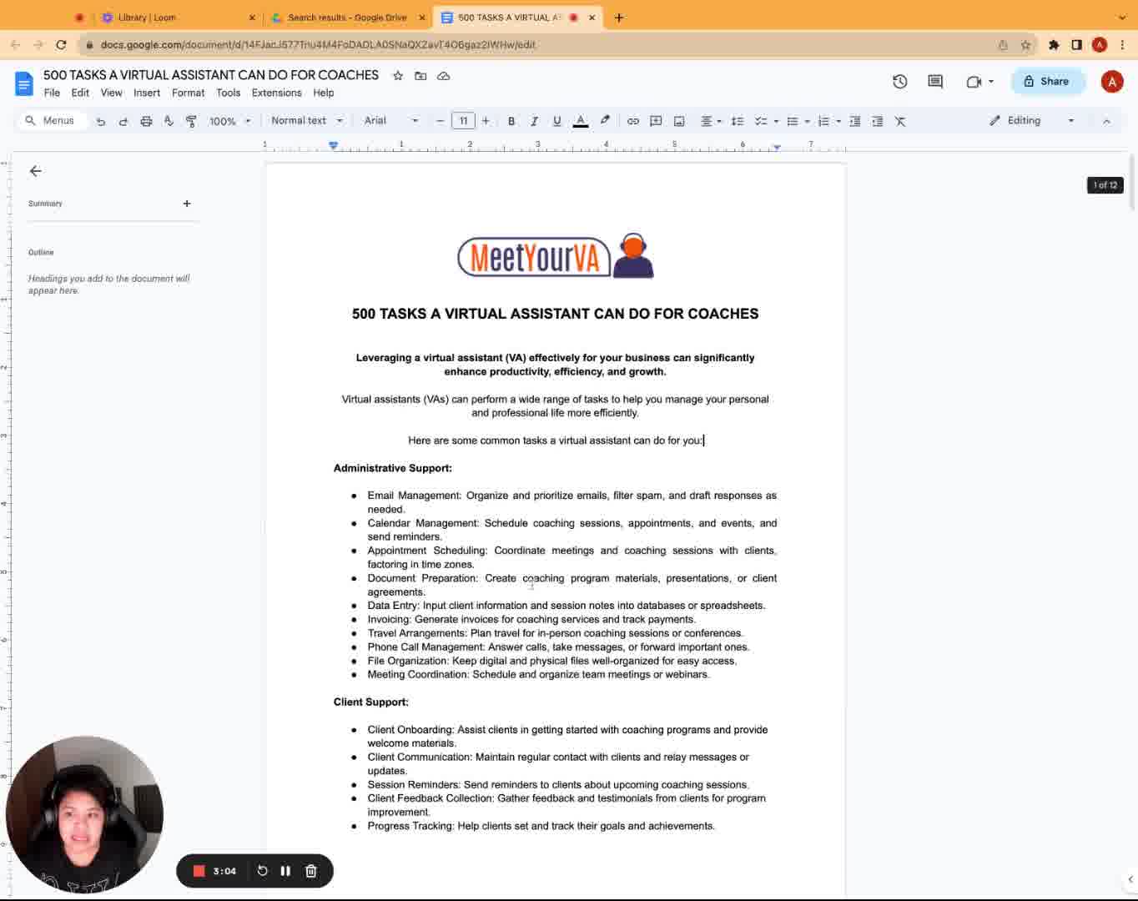This screenshot has height=901, width=1138.
Task: Open the Arial font dropdown
Action: tap(390, 121)
